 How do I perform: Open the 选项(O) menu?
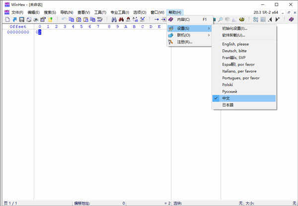[x=140, y=12]
